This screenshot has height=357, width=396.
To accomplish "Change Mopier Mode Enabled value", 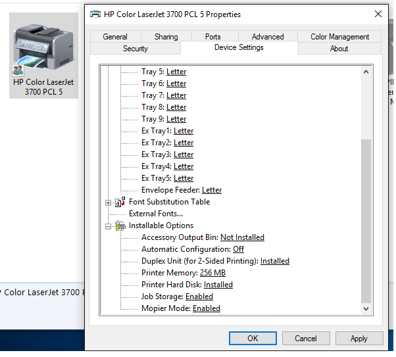I will (x=207, y=308).
